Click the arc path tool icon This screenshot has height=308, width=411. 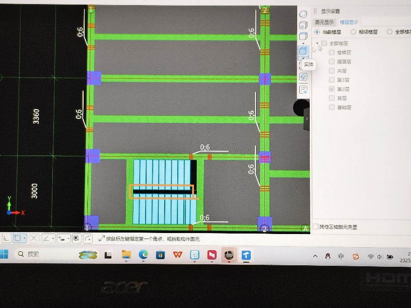click(88, 239)
